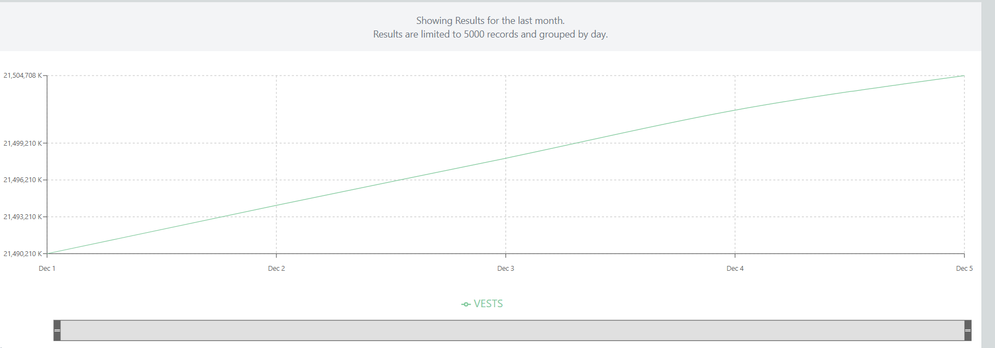Click the "Showing Results for the last month" text
This screenshot has width=995, height=348.
(x=490, y=21)
